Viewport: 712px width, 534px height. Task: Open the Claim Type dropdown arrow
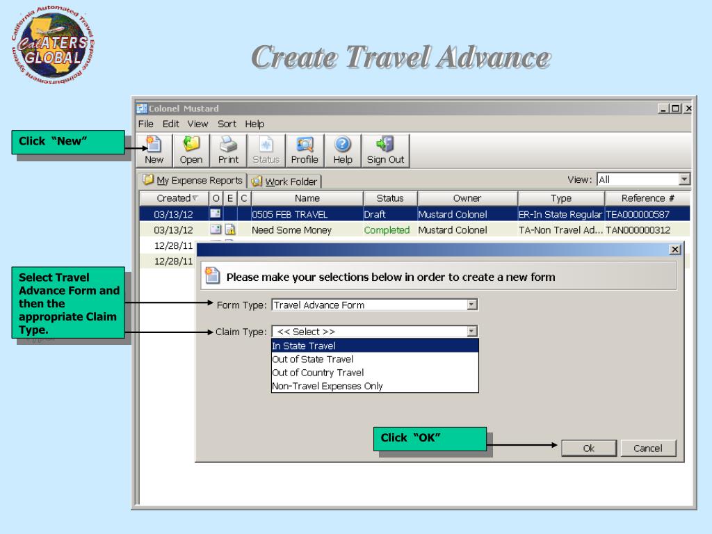pyautogui.click(x=472, y=332)
